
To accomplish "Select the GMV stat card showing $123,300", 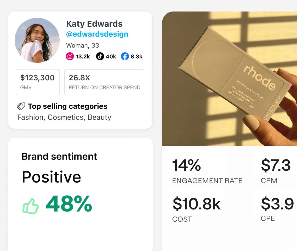I will coord(37,82).
